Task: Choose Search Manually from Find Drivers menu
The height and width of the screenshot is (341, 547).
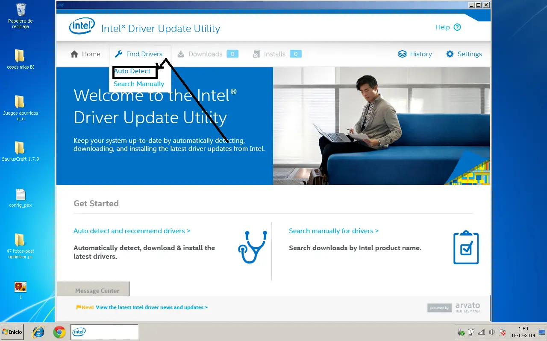Action: click(139, 84)
